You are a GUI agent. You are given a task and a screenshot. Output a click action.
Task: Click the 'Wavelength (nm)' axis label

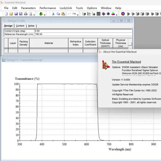pos(120,149)
